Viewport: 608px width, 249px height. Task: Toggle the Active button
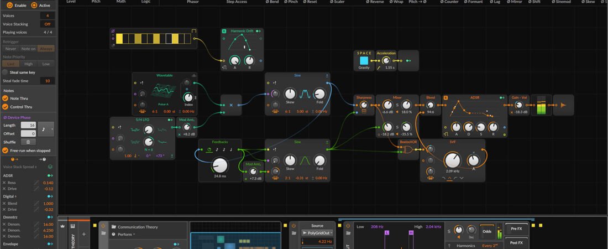(x=34, y=6)
